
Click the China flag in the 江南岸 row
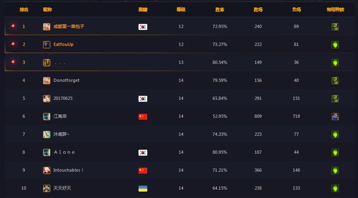(x=143, y=117)
